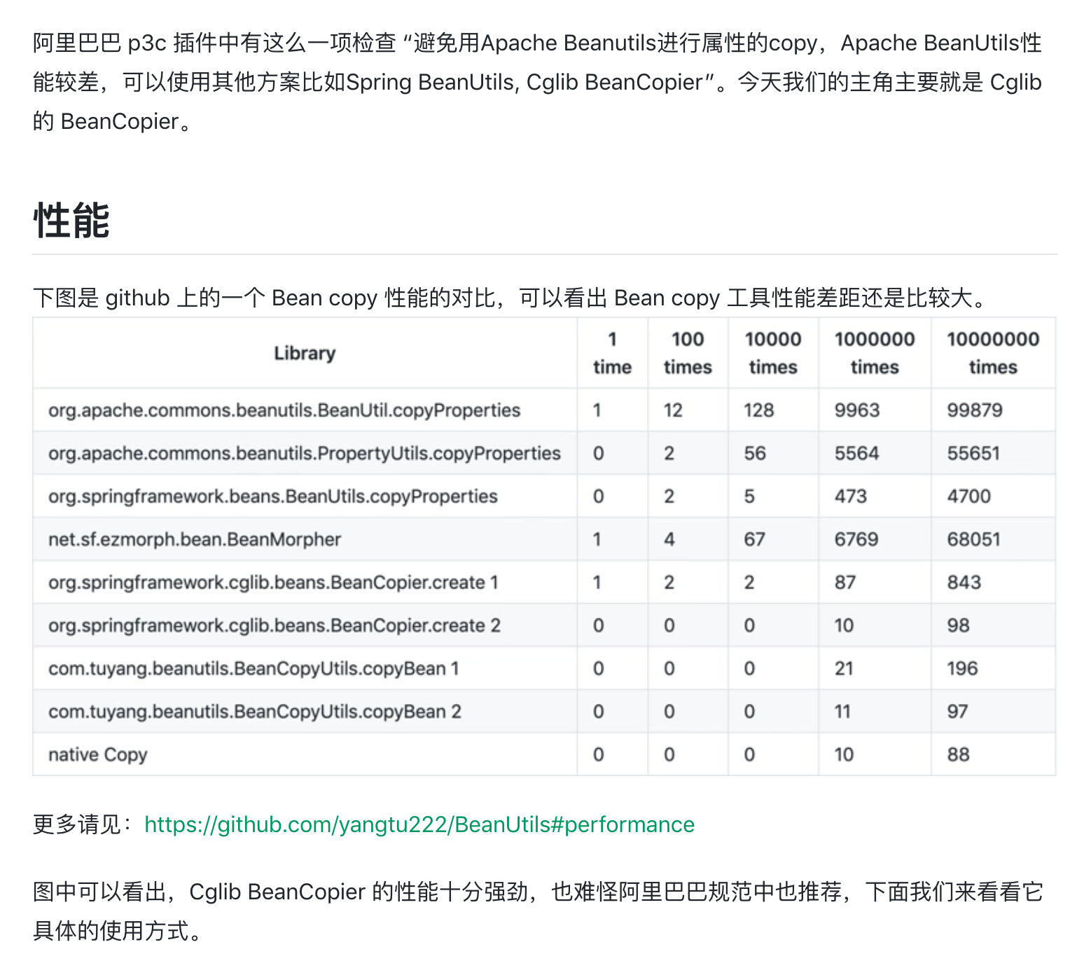This screenshot has width=1077, height=968.
Task: Click the BeanCopier.create 2 row label
Action: click(275, 625)
